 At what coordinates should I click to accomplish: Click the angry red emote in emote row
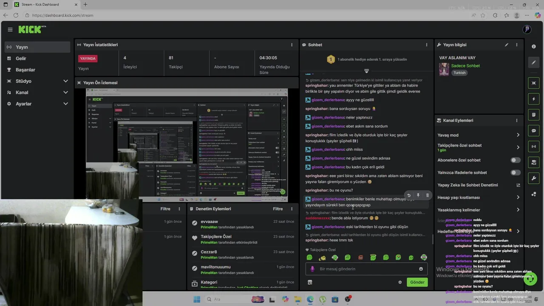(x=360, y=258)
